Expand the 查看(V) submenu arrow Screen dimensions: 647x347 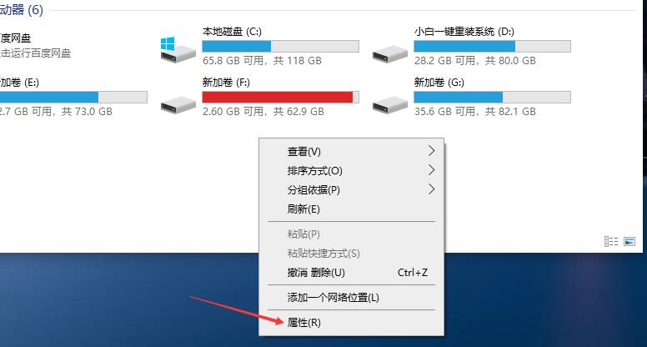pos(431,151)
